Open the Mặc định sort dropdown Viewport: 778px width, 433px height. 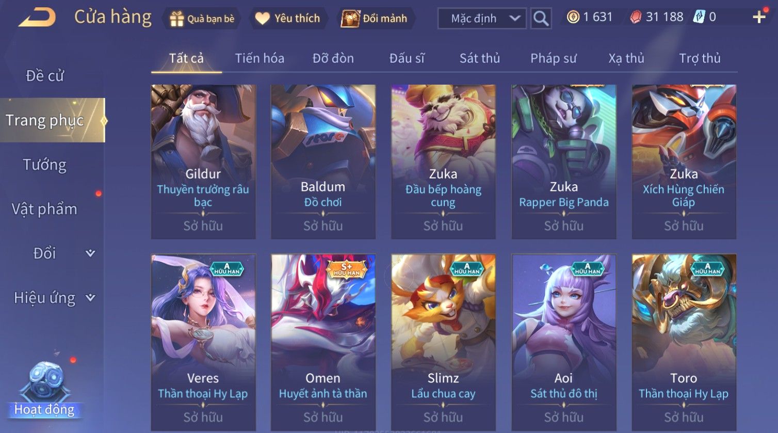(x=482, y=19)
